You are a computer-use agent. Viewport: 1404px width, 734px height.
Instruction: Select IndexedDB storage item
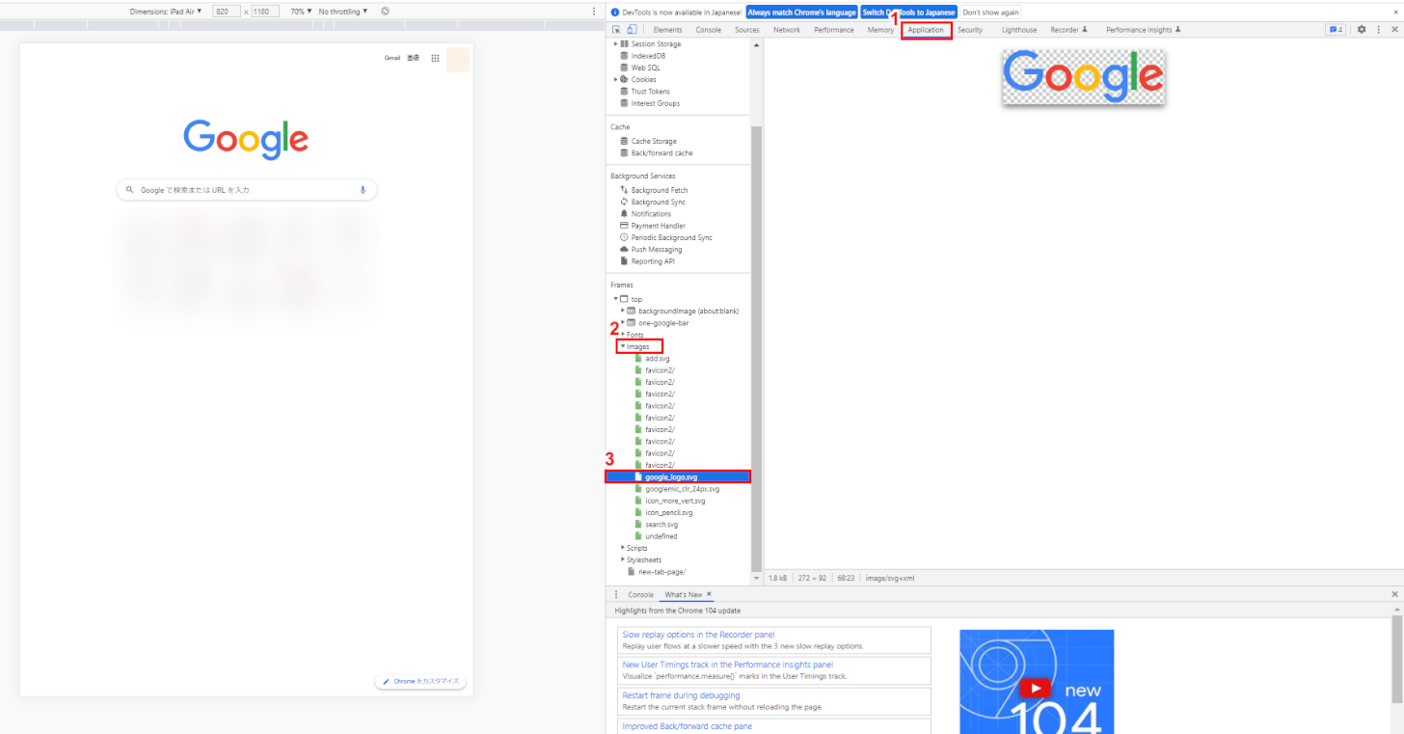coord(648,56)
